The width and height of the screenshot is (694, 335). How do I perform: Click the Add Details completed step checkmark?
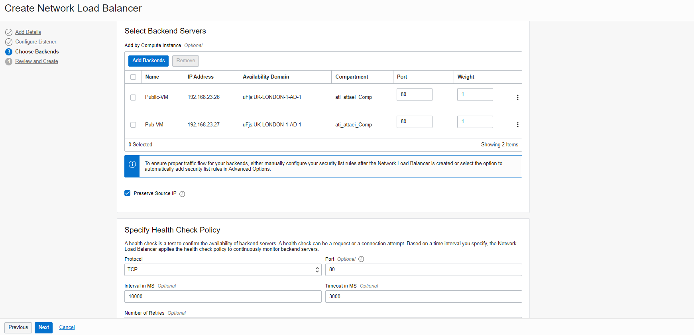[9, 32]
